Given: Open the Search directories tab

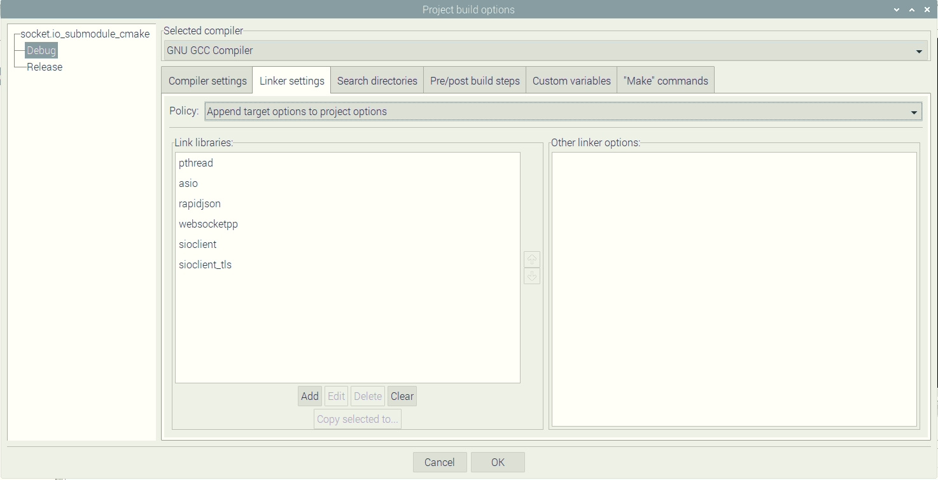Looking at the screenshot, I should click(377, 81).
